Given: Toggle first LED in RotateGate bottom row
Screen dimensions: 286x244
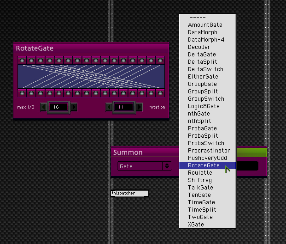Looking at the screenshot, I should 22,93.
